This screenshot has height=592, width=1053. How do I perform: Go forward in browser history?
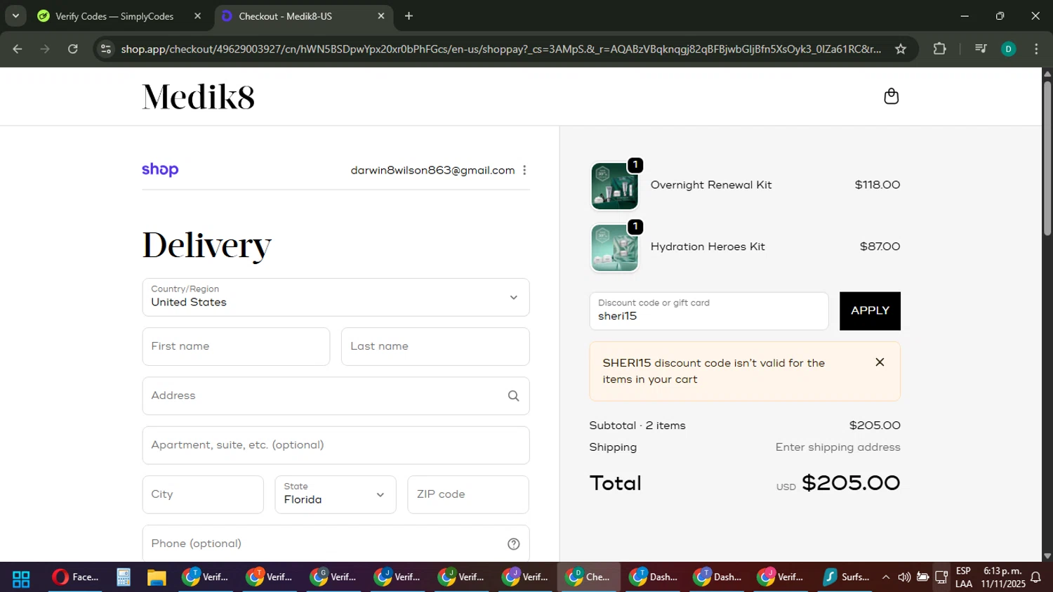tap(45, 48)
